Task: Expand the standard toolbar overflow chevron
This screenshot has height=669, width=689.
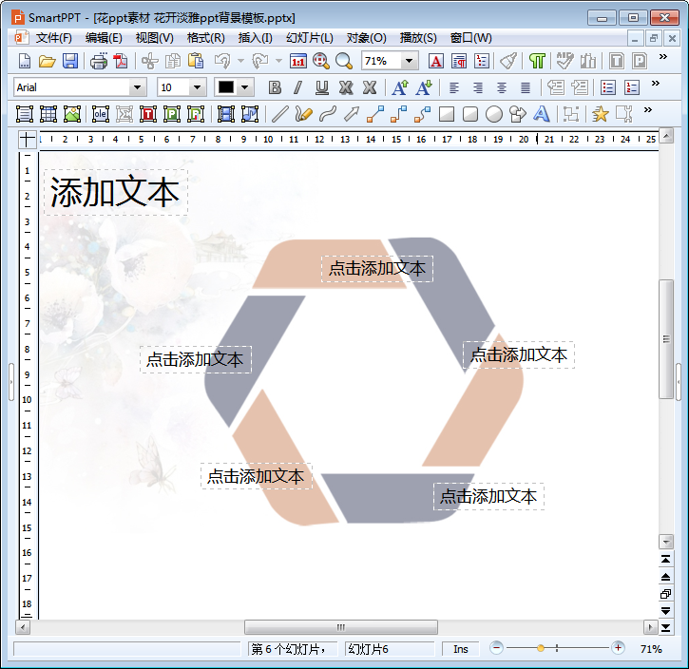Action: click(x=663, y=57)
